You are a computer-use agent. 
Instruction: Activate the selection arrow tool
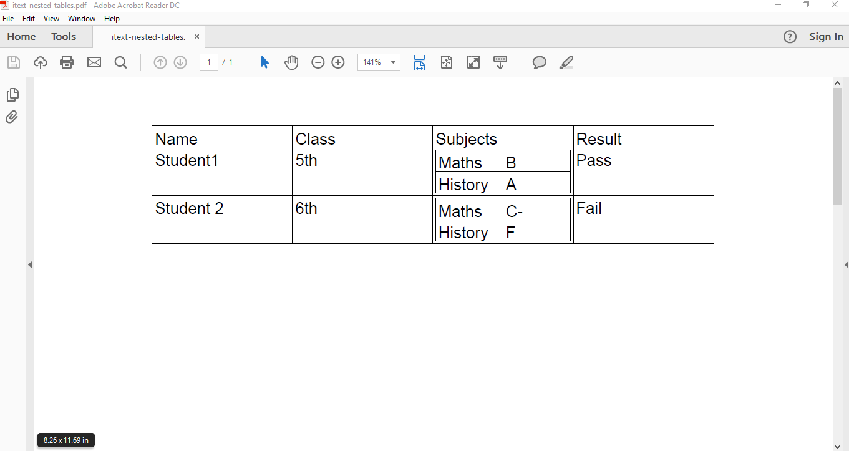[264, 62]
